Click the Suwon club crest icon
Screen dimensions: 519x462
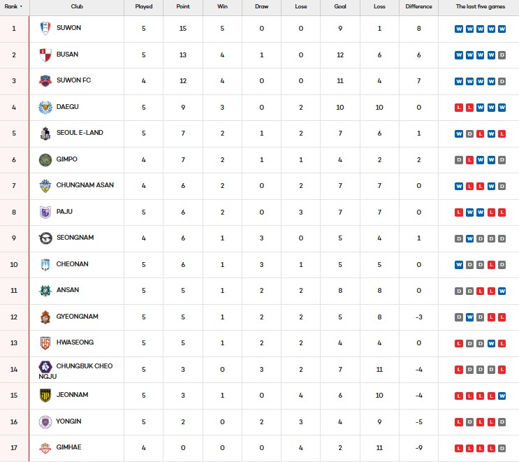(45, 29)
